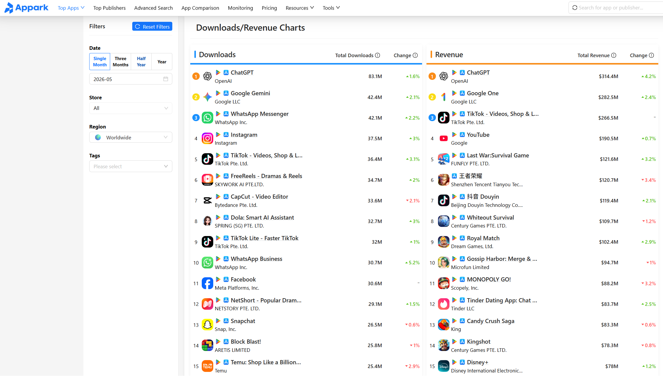This screenshot has width=663, height=376.
Task: Open the WhatsApp Messenger app icon
Action: (207, 118)
